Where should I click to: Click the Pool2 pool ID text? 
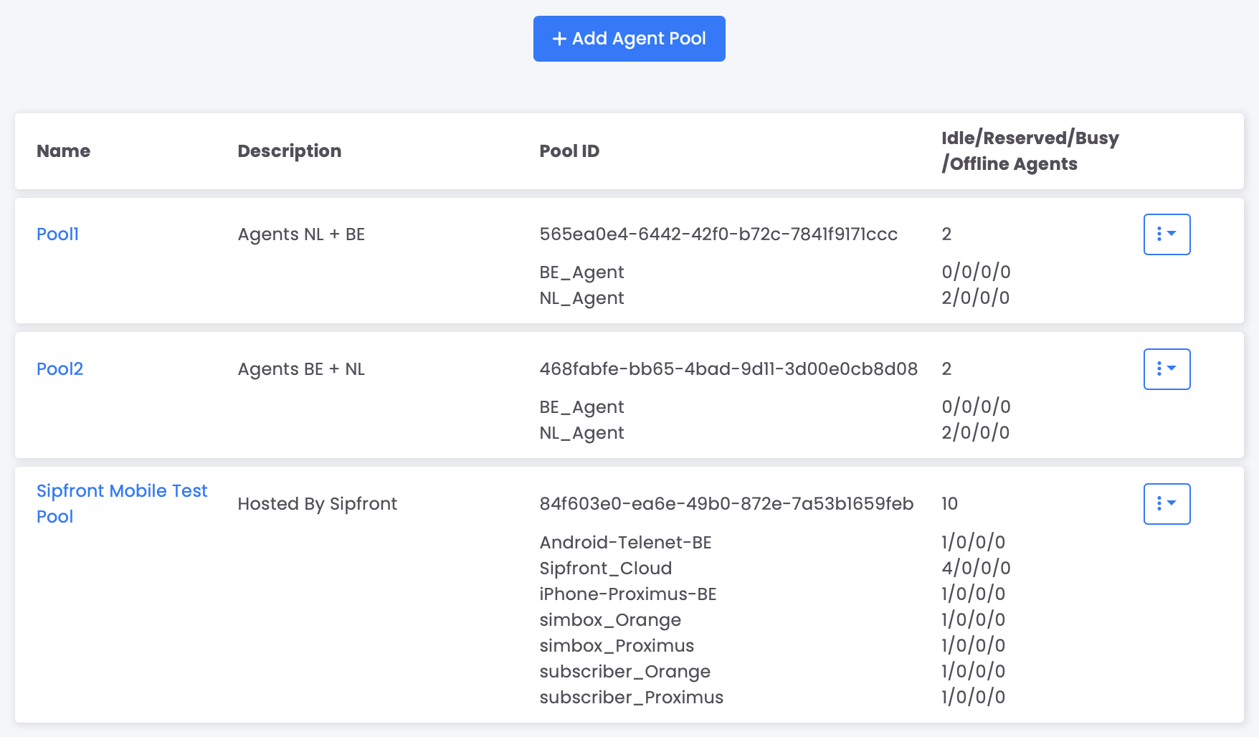(x=728, y=369)
